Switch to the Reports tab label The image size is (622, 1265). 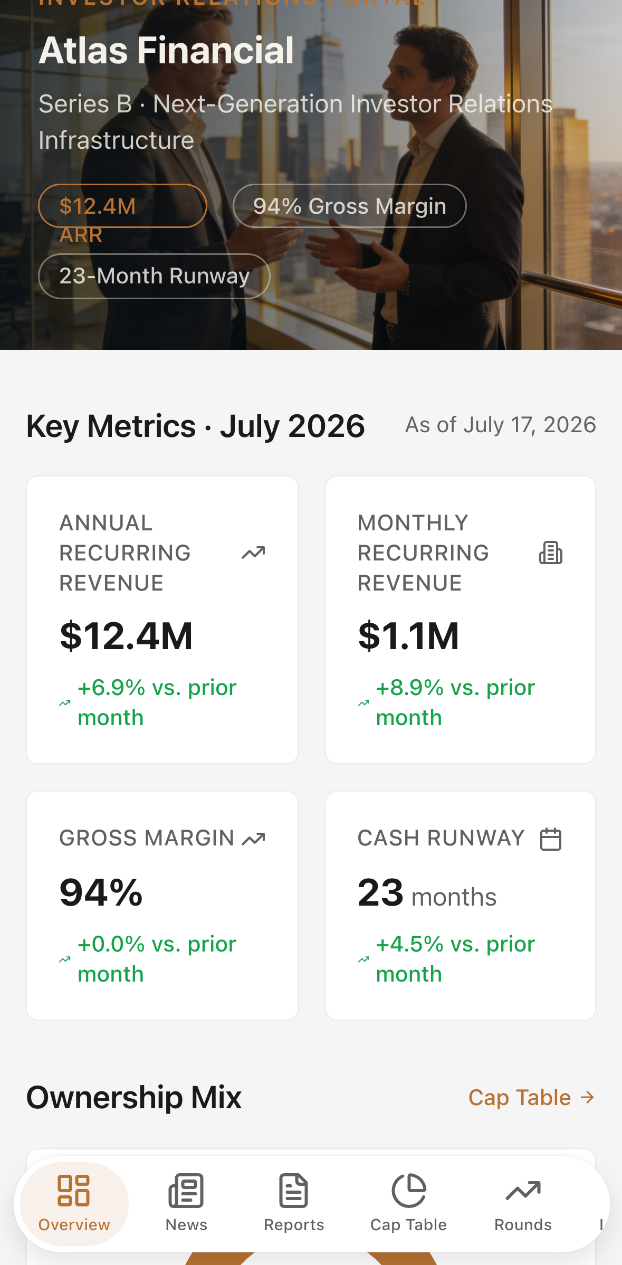point(294,1225)
